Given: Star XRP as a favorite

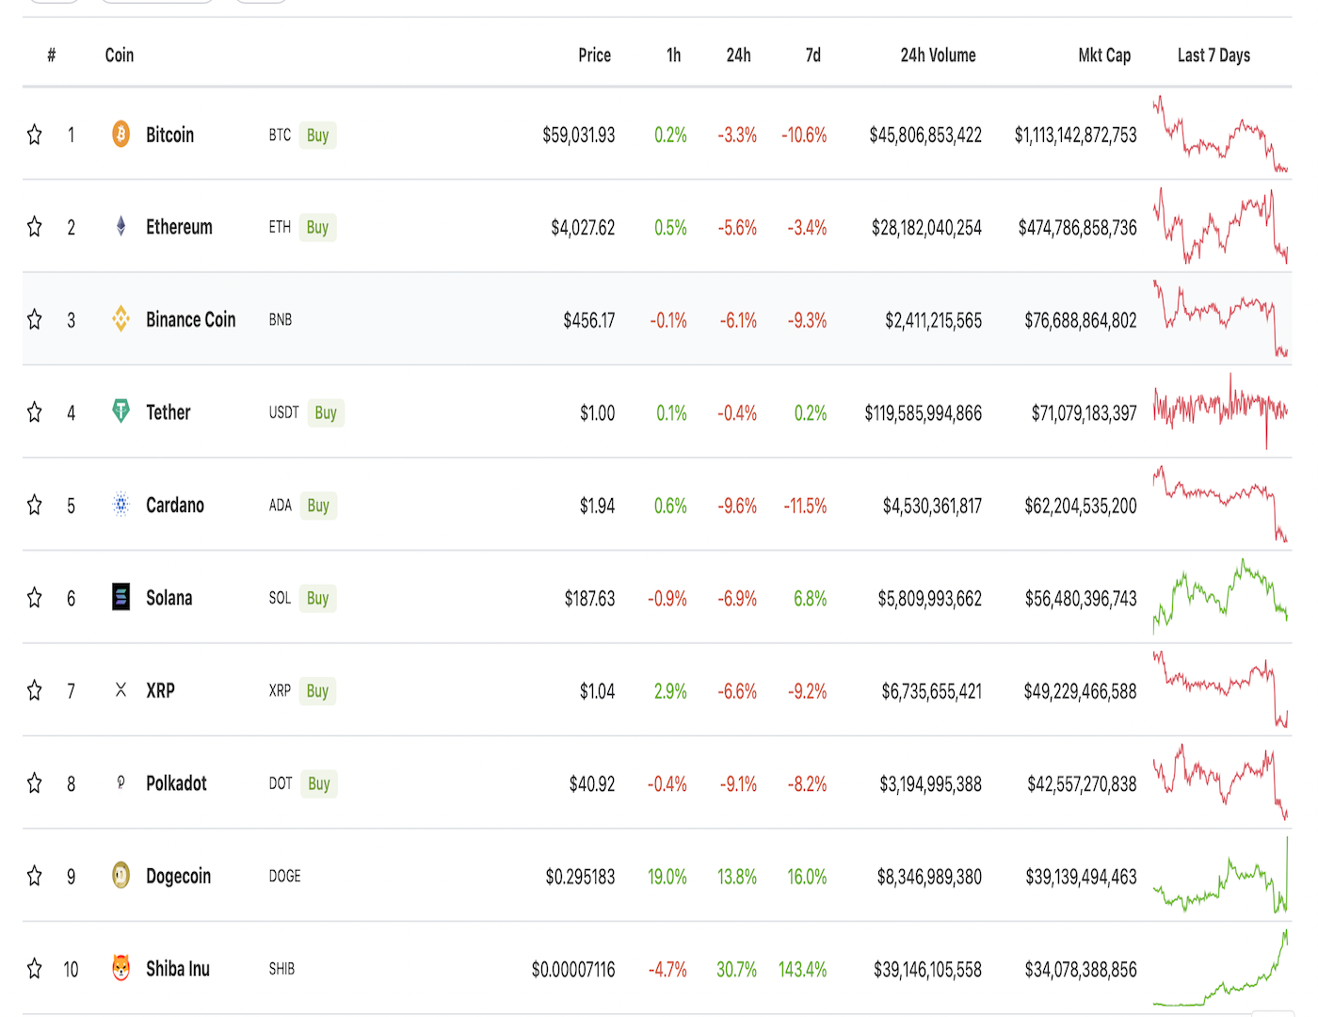Looking at the screenshot, I should click(x=35, y=690).
